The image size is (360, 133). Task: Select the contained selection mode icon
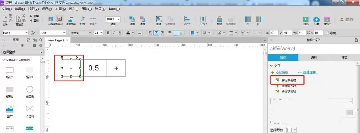pyautogui.click(x=59, y=19)
